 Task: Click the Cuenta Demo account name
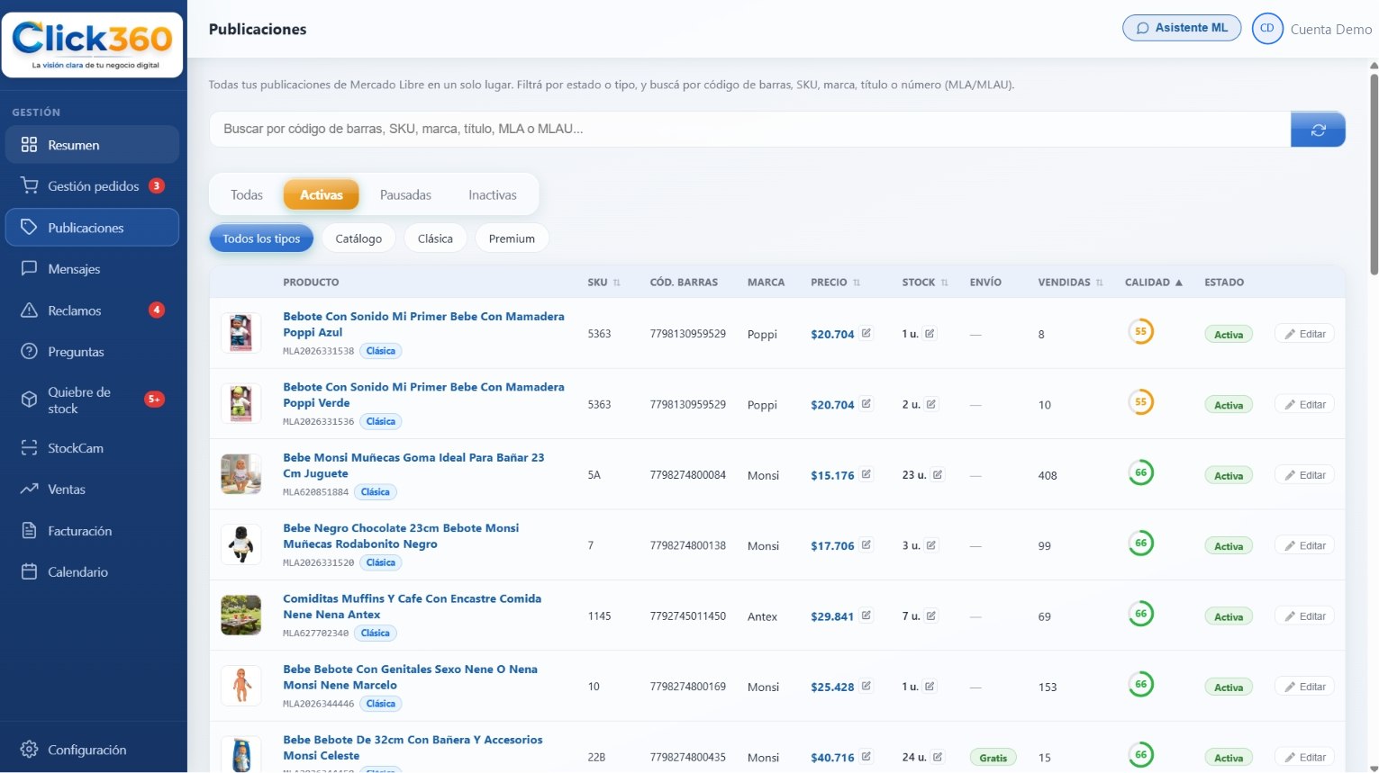pyautogui.click(x=1331, y=29)
